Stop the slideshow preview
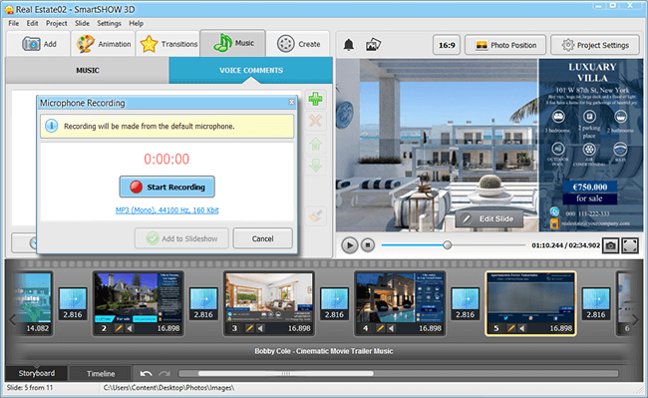 tap(368, 245)
